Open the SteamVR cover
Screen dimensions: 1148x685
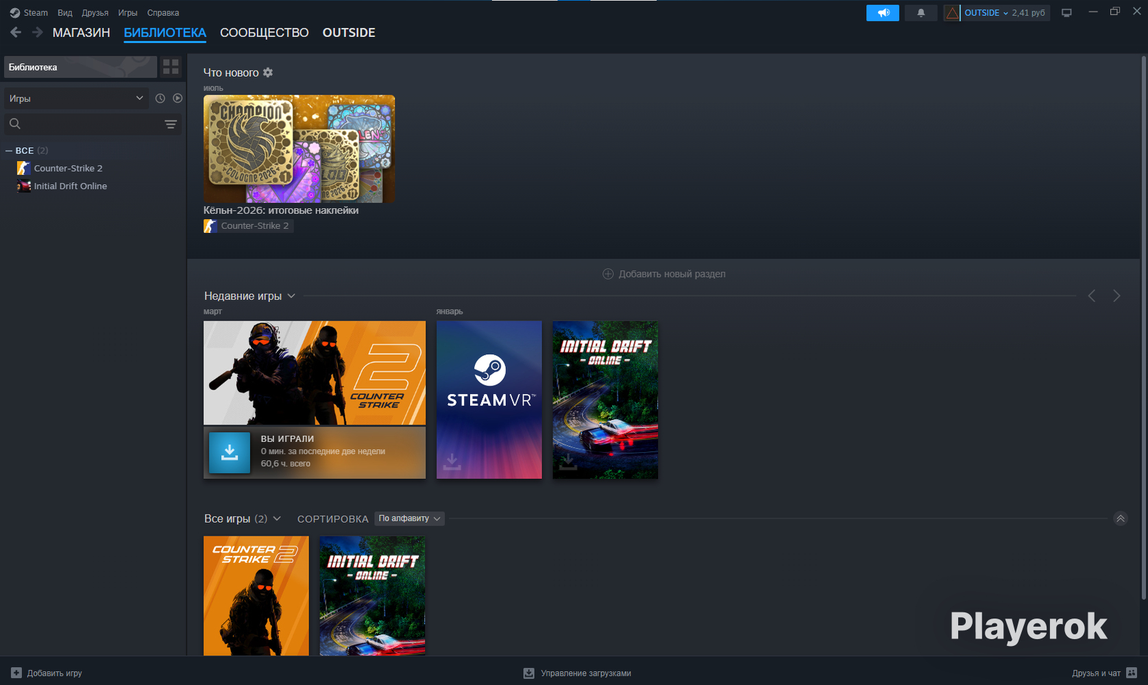point(489,400)
